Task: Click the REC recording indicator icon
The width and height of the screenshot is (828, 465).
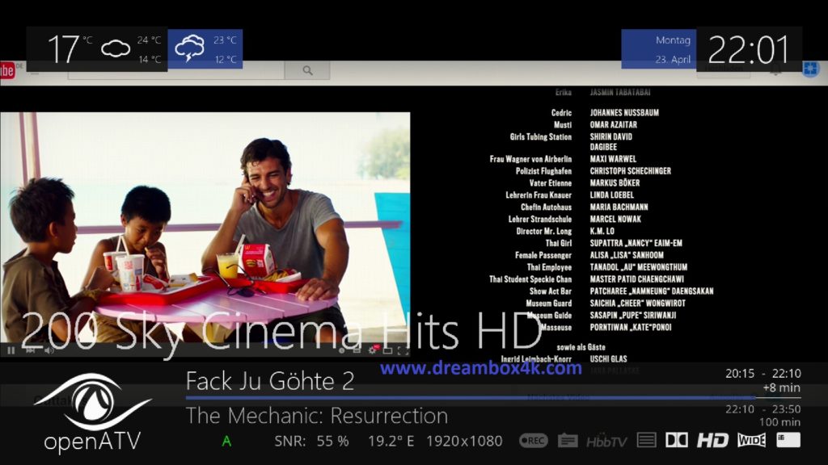Action: pos(534,441)
